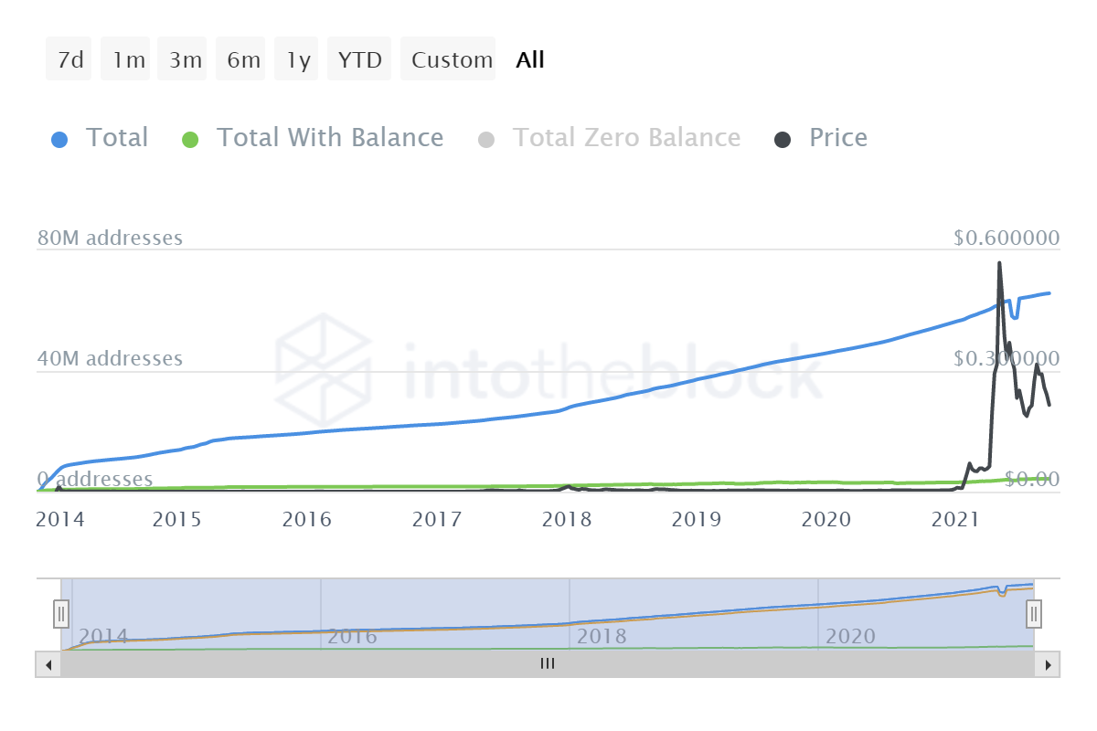This screenshot has height=731, width=1097.
Task: Click the left navigator range handle
Action: (61, 613)
